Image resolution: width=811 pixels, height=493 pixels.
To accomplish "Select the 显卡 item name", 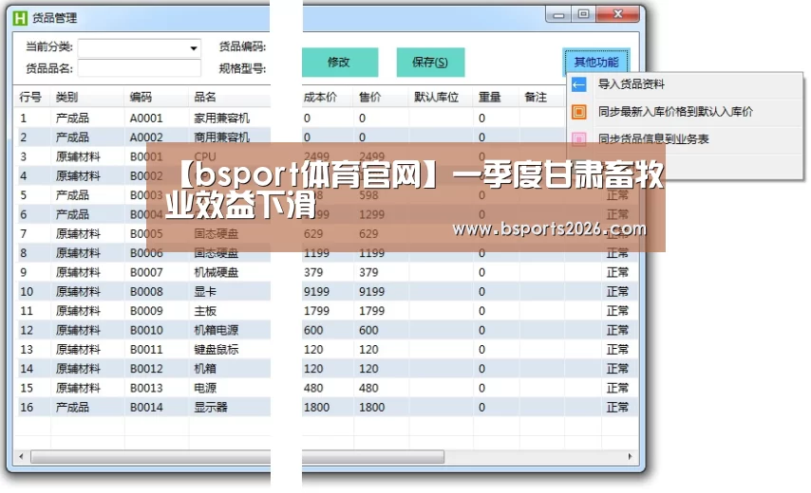I will pyautogui.click(x=205, y=292).
